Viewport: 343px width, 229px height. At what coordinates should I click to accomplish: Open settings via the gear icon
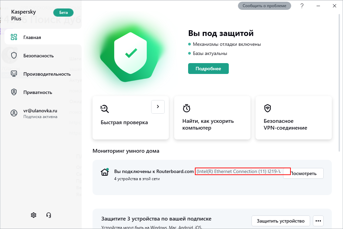point(34,215)
